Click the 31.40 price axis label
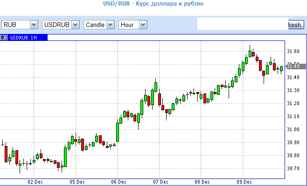This screenshot has height=186, width=307. pyautogui.click(x=293, y=77)
